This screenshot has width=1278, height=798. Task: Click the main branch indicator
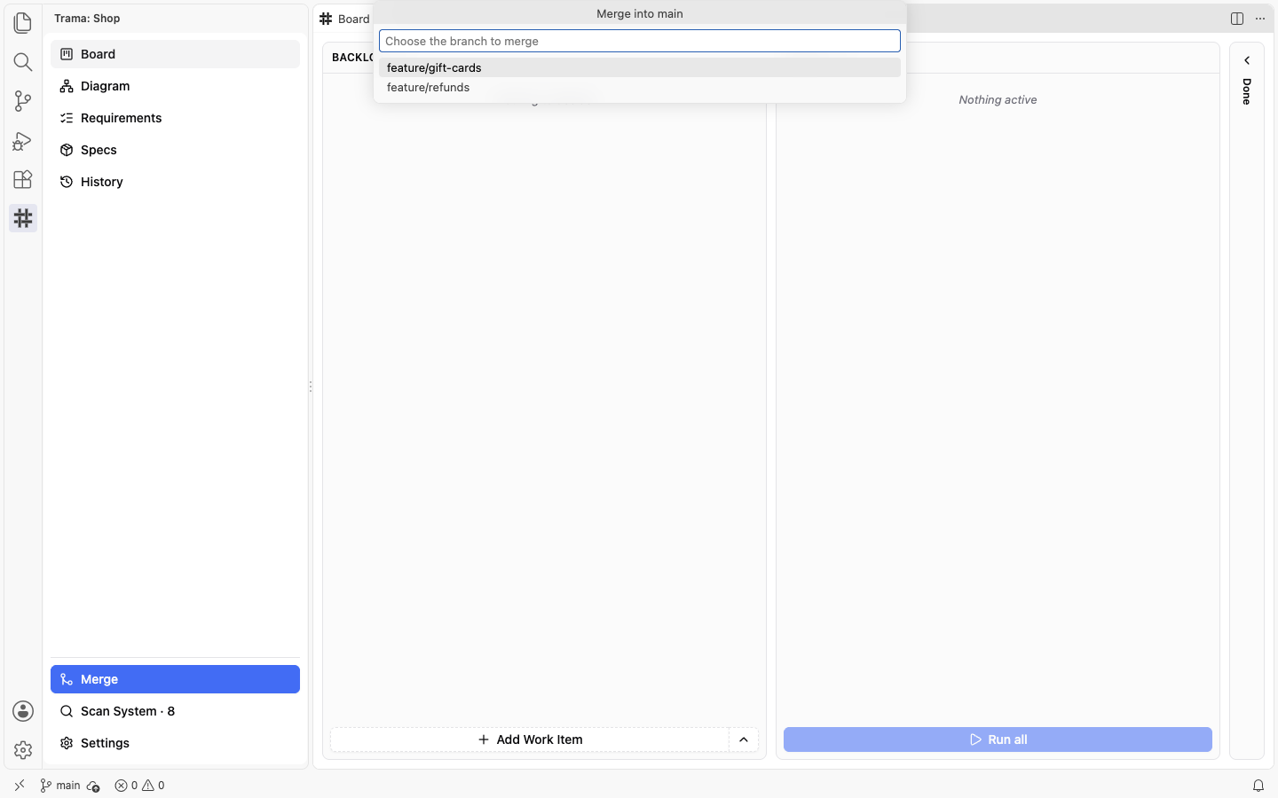pyautogui.click(x=60, y=786)
